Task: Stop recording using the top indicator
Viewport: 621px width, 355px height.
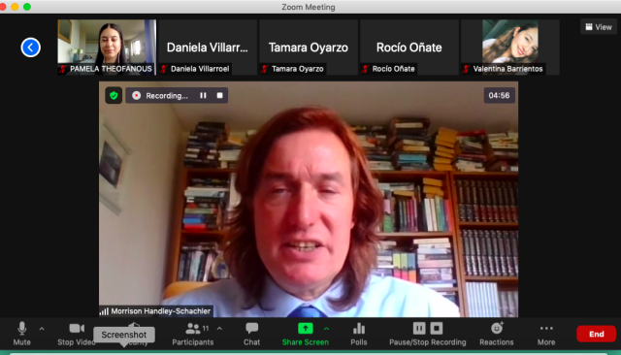Action: pyautogui.click(x=220, y=95)
